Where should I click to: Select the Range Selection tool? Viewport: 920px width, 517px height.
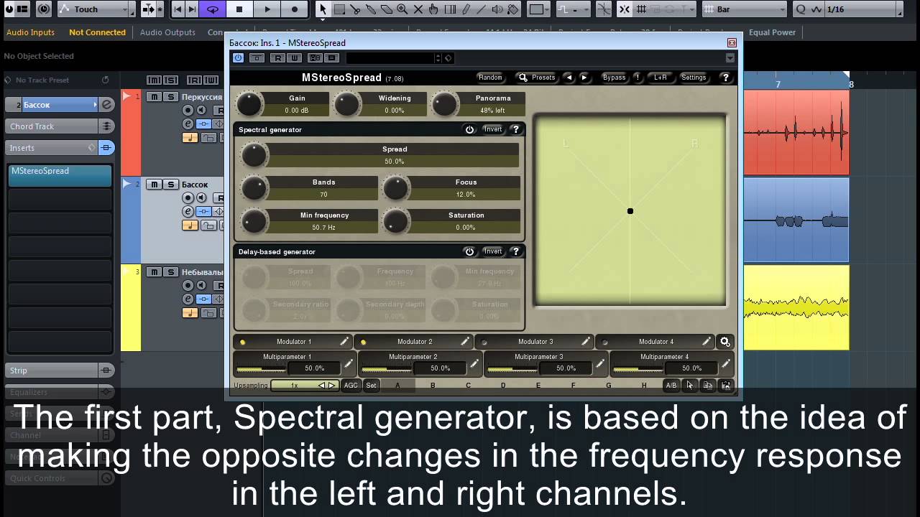click(339, 9)
